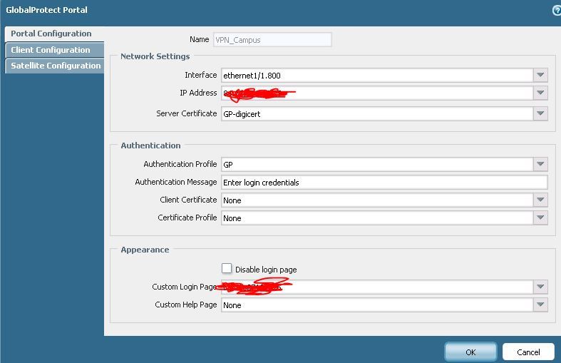This screenshot has height=363, width=561.
Task: Switch to the Client Configuration tab
Action: pyautogui.click(x=51, y=50)
